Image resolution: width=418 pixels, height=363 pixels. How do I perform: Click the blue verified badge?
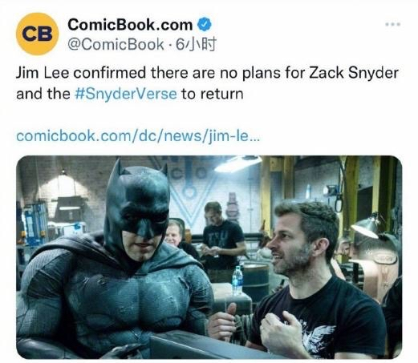[x=205, y=25]
